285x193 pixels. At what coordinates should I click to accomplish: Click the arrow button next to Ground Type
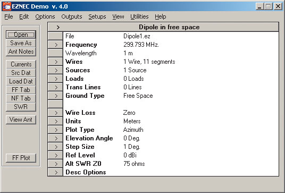(55, 96)
